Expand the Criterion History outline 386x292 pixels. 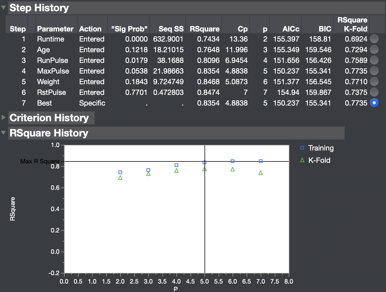(x=4, y=118)
